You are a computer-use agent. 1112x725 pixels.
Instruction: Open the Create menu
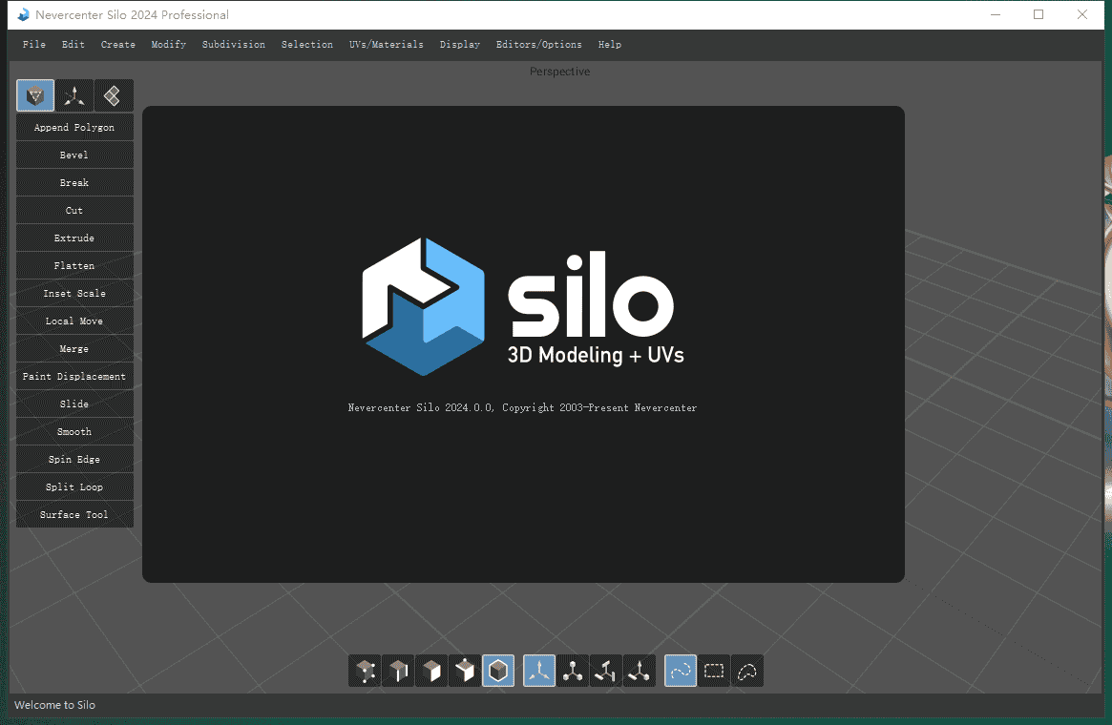(117, 45)
